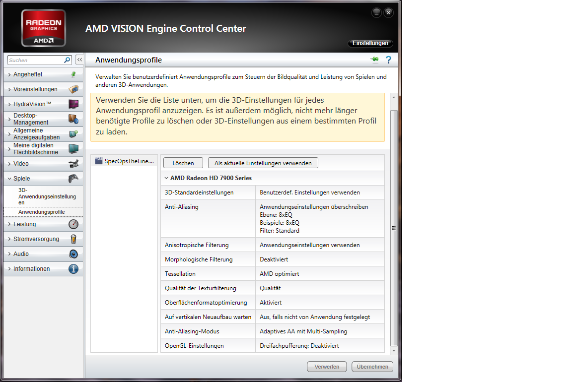Click the Leistung gauge icon
The width and height of the screenshot is (572, 382).
coord(73,224)
